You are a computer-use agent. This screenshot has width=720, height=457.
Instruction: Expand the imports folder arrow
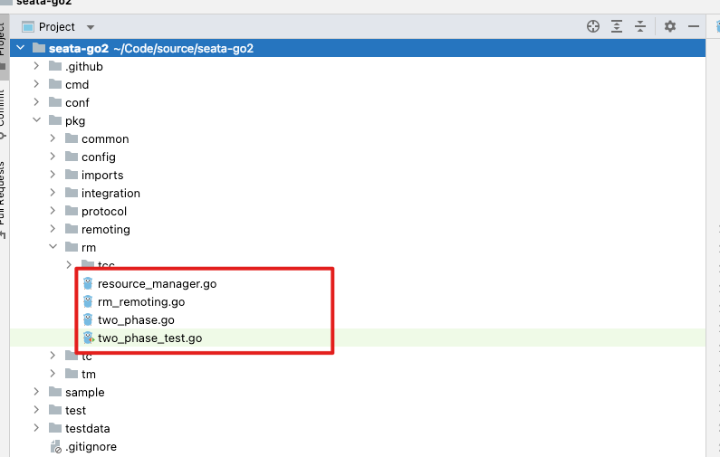[53, 175]
